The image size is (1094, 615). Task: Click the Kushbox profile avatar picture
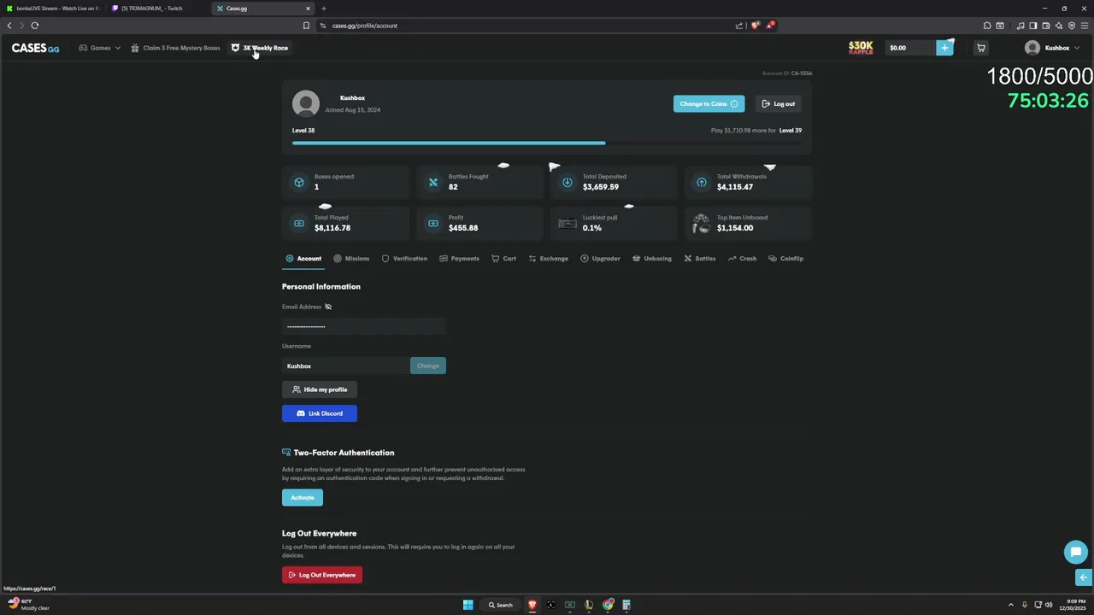(x=306, y=103)
